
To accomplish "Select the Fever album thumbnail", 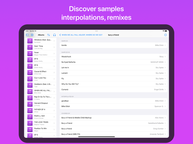I will coord(30,54).
